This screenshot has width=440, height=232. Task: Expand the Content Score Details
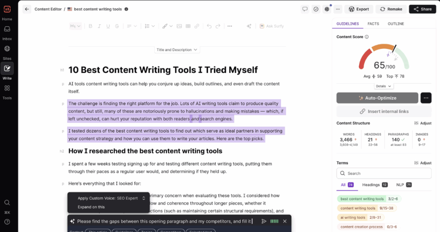point(384,86)
